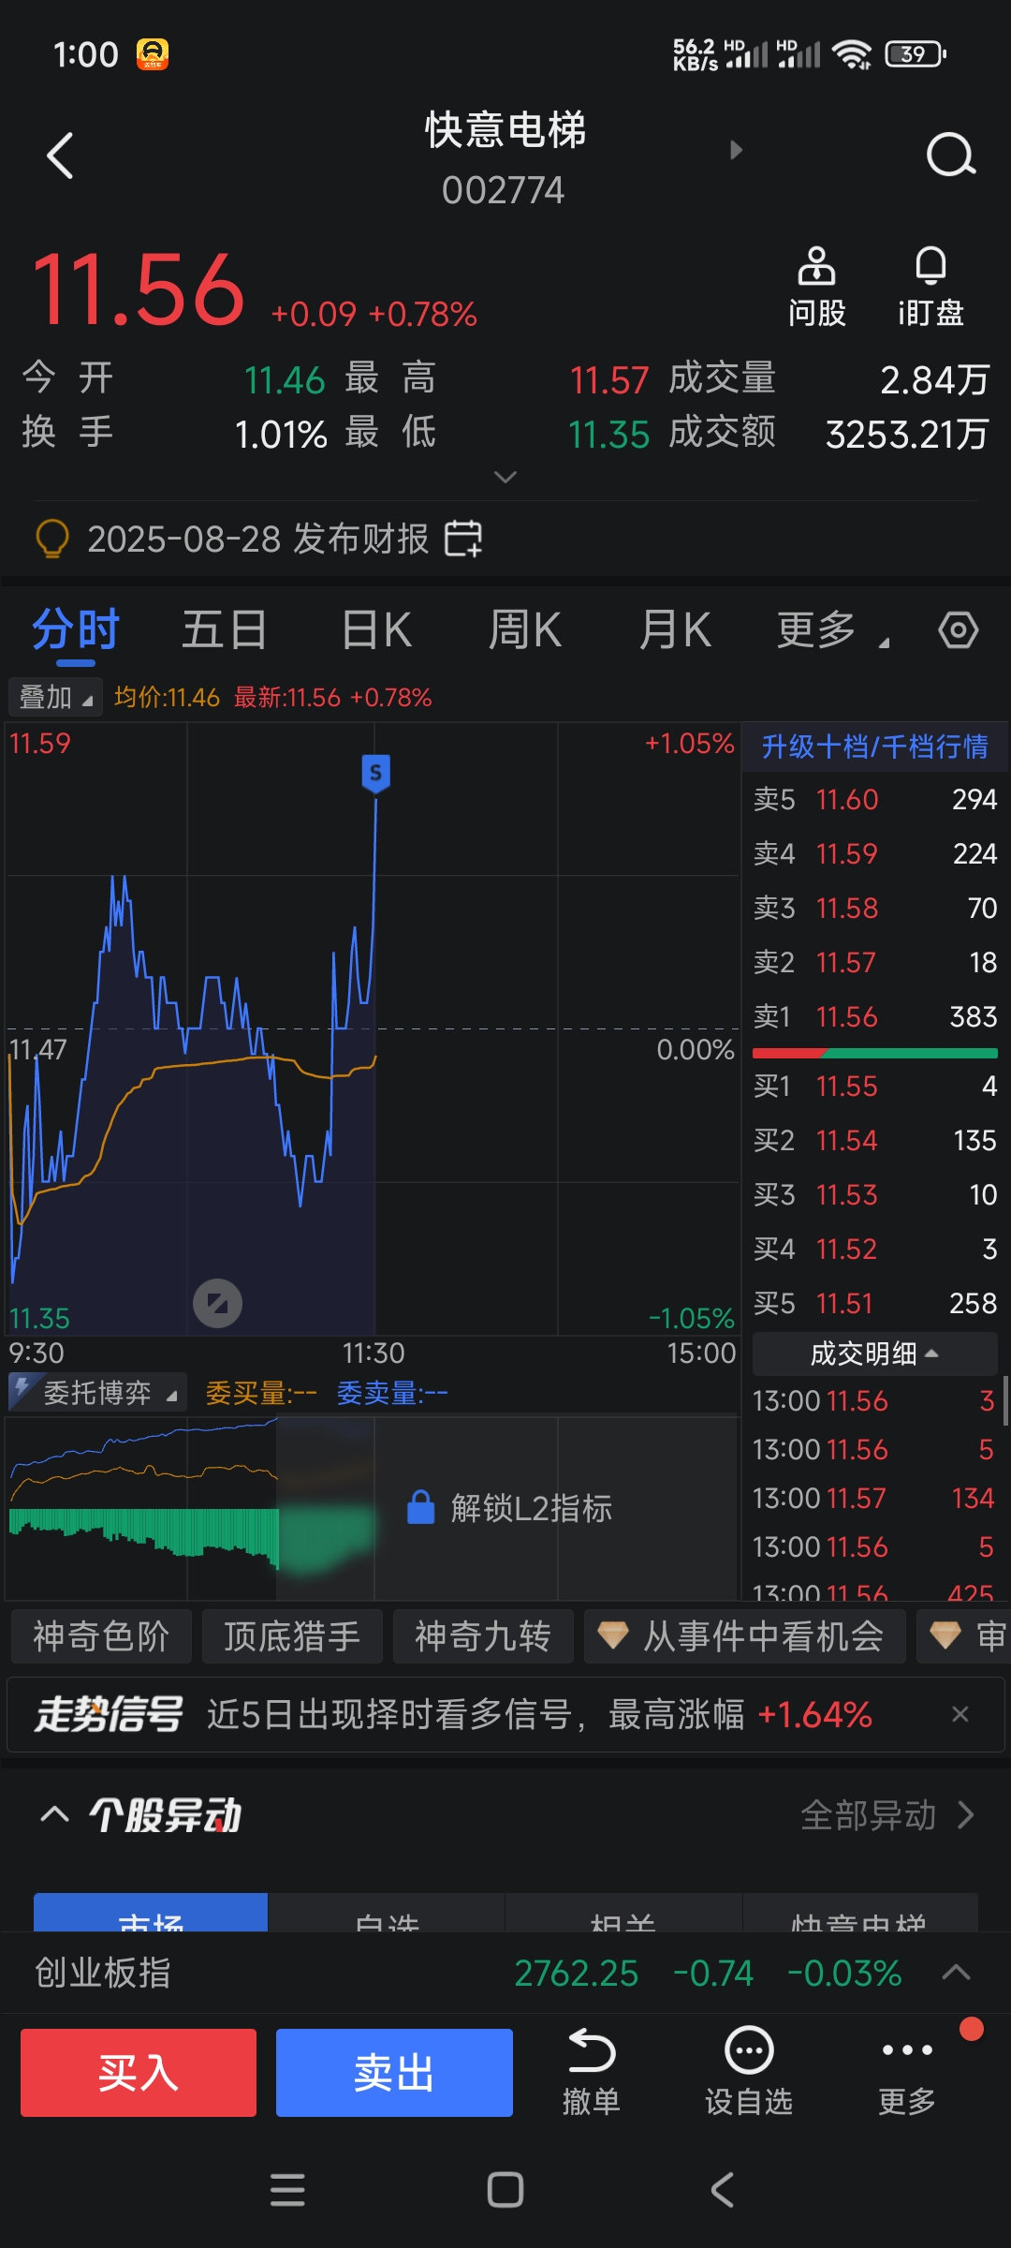Open 委托博弈 indicator dropdown
Screen dimensions: 1011x2248
97,1392
